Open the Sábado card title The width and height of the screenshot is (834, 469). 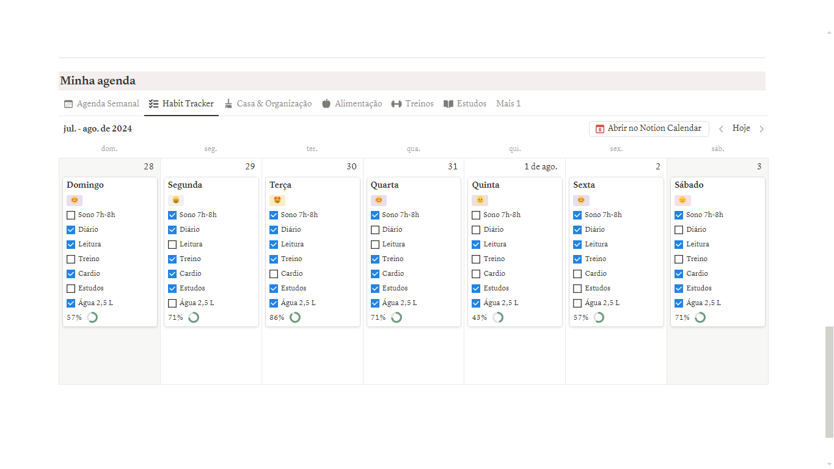pos(689,185)
